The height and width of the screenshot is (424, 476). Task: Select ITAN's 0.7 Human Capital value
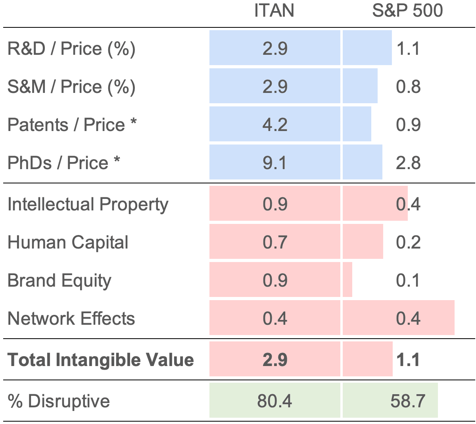[275, 243]
